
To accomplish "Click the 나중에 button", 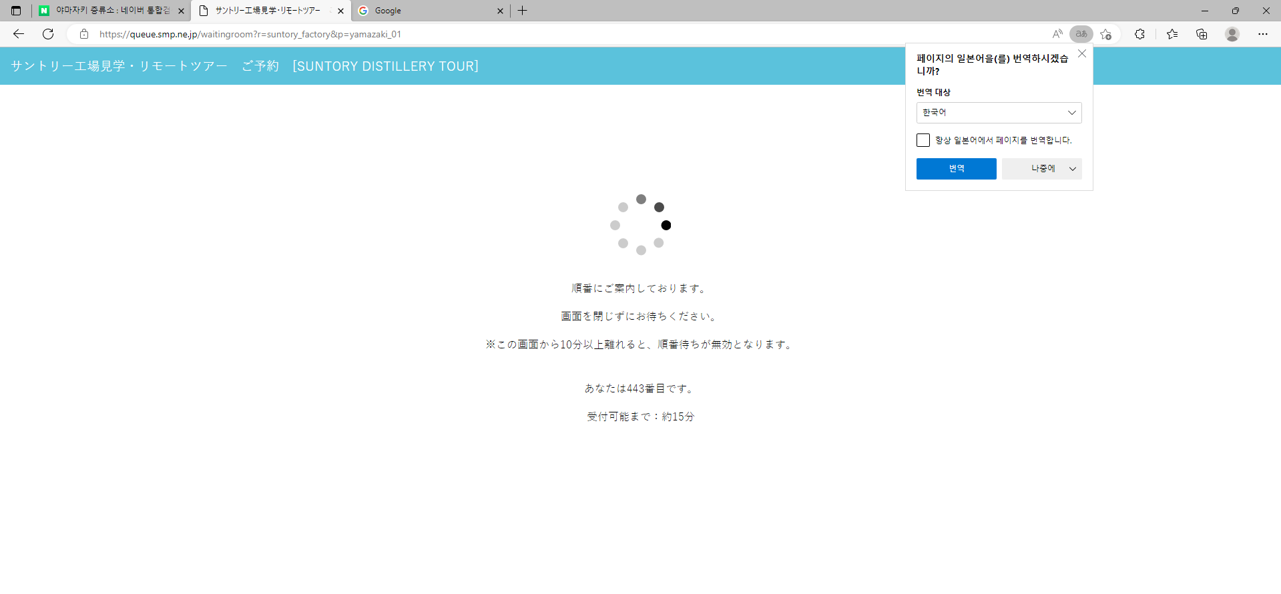I will [1043, 169].
